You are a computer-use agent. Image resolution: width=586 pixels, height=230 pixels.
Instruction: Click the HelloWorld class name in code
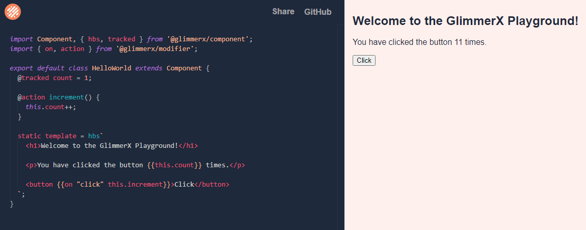coord(112,68)
